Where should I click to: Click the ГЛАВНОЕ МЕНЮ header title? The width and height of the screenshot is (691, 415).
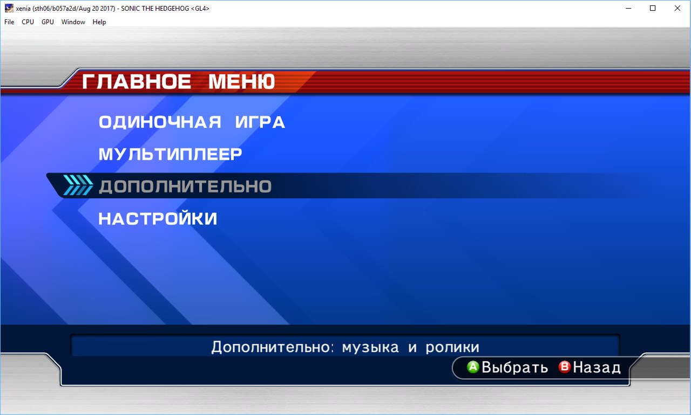tap(179, 82)
